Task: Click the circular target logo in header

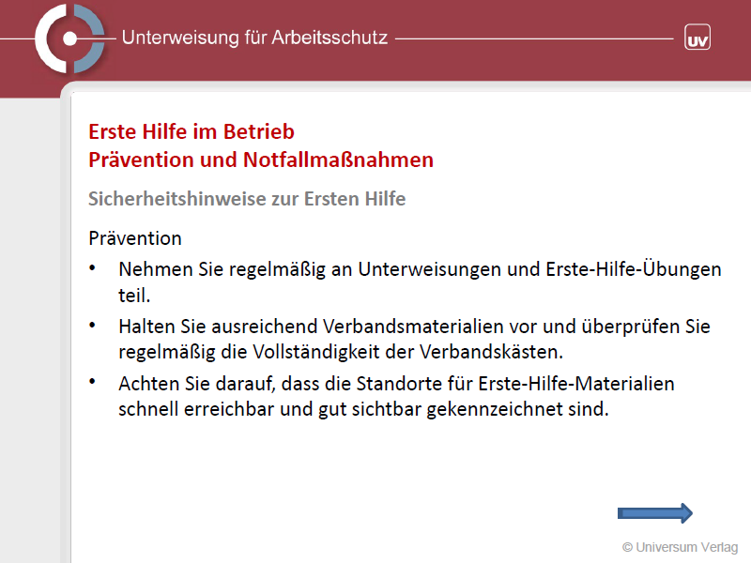Action: (69, 38)
